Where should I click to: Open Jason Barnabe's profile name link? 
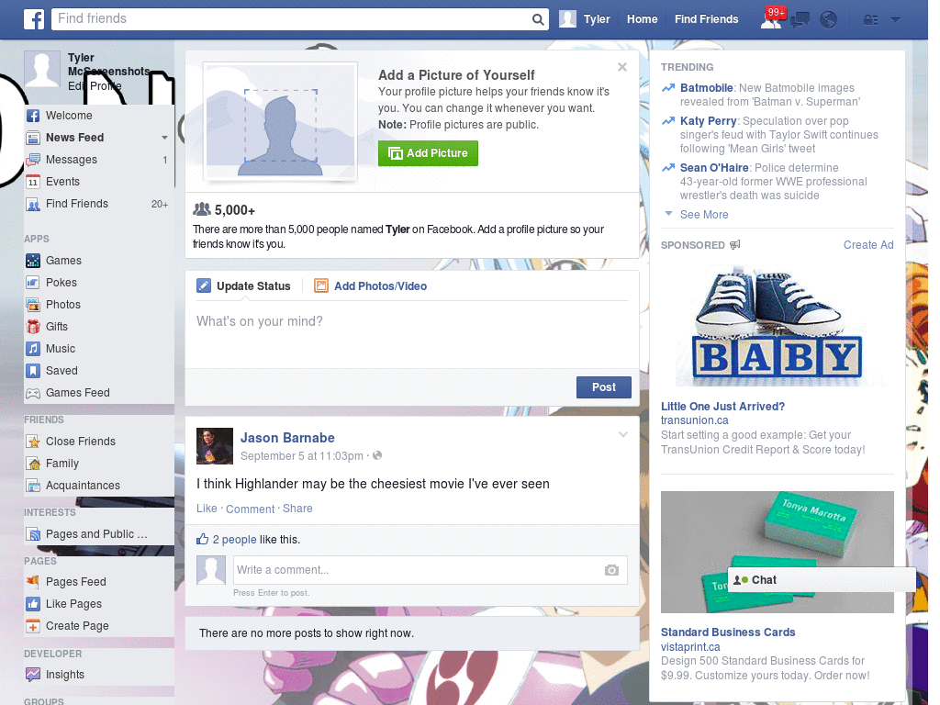pos(287,438)
